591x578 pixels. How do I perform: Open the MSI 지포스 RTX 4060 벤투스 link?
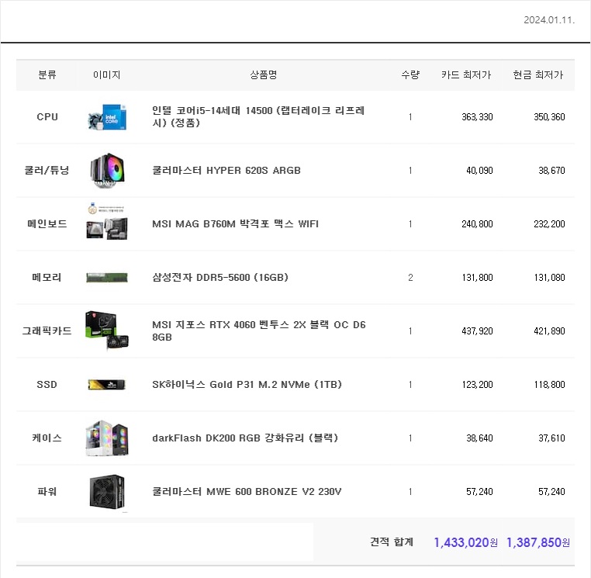point(259,331)
